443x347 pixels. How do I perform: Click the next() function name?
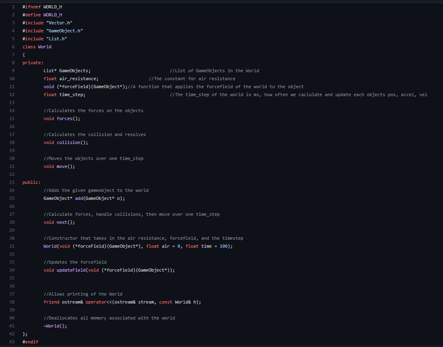pos(62,222)
